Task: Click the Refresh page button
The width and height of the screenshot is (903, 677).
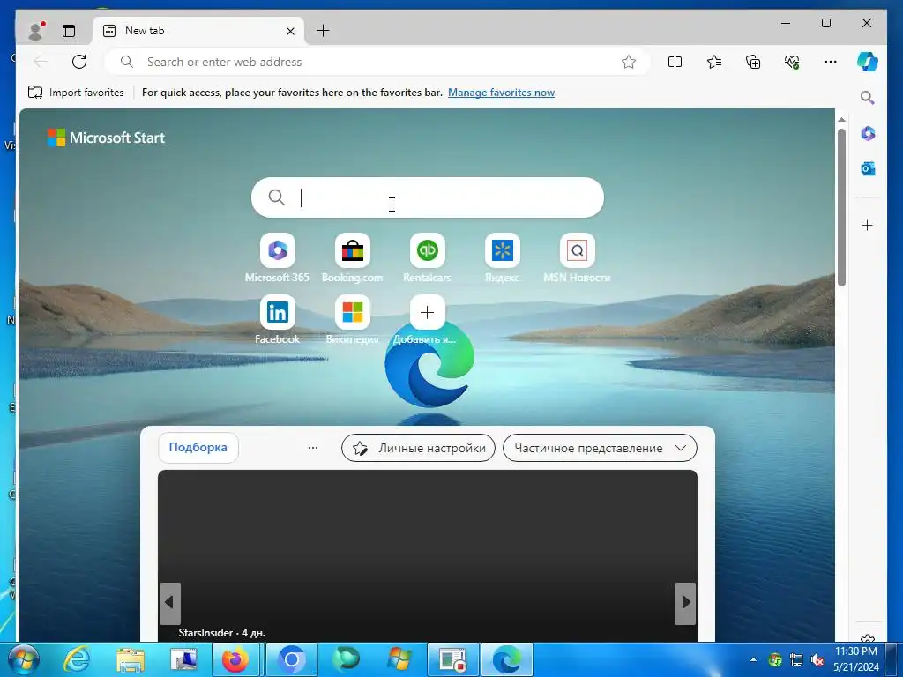Action: coord(79,62)
